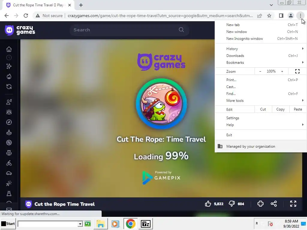307x230 pixels.
Task: Click the game fullscreen icon
Action: pyautogui.click(x=293, y=204)
